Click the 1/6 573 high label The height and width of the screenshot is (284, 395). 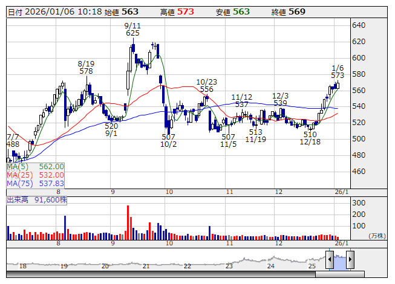338,72
